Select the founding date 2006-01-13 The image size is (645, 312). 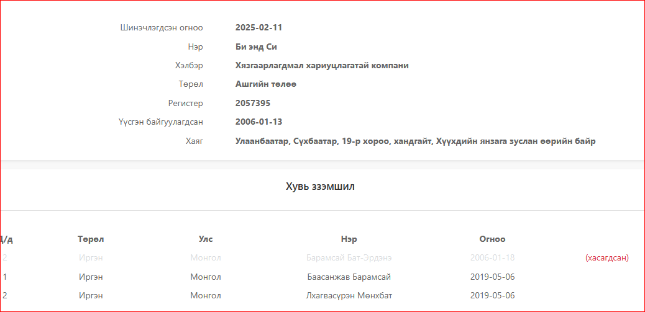pos(258,122)
